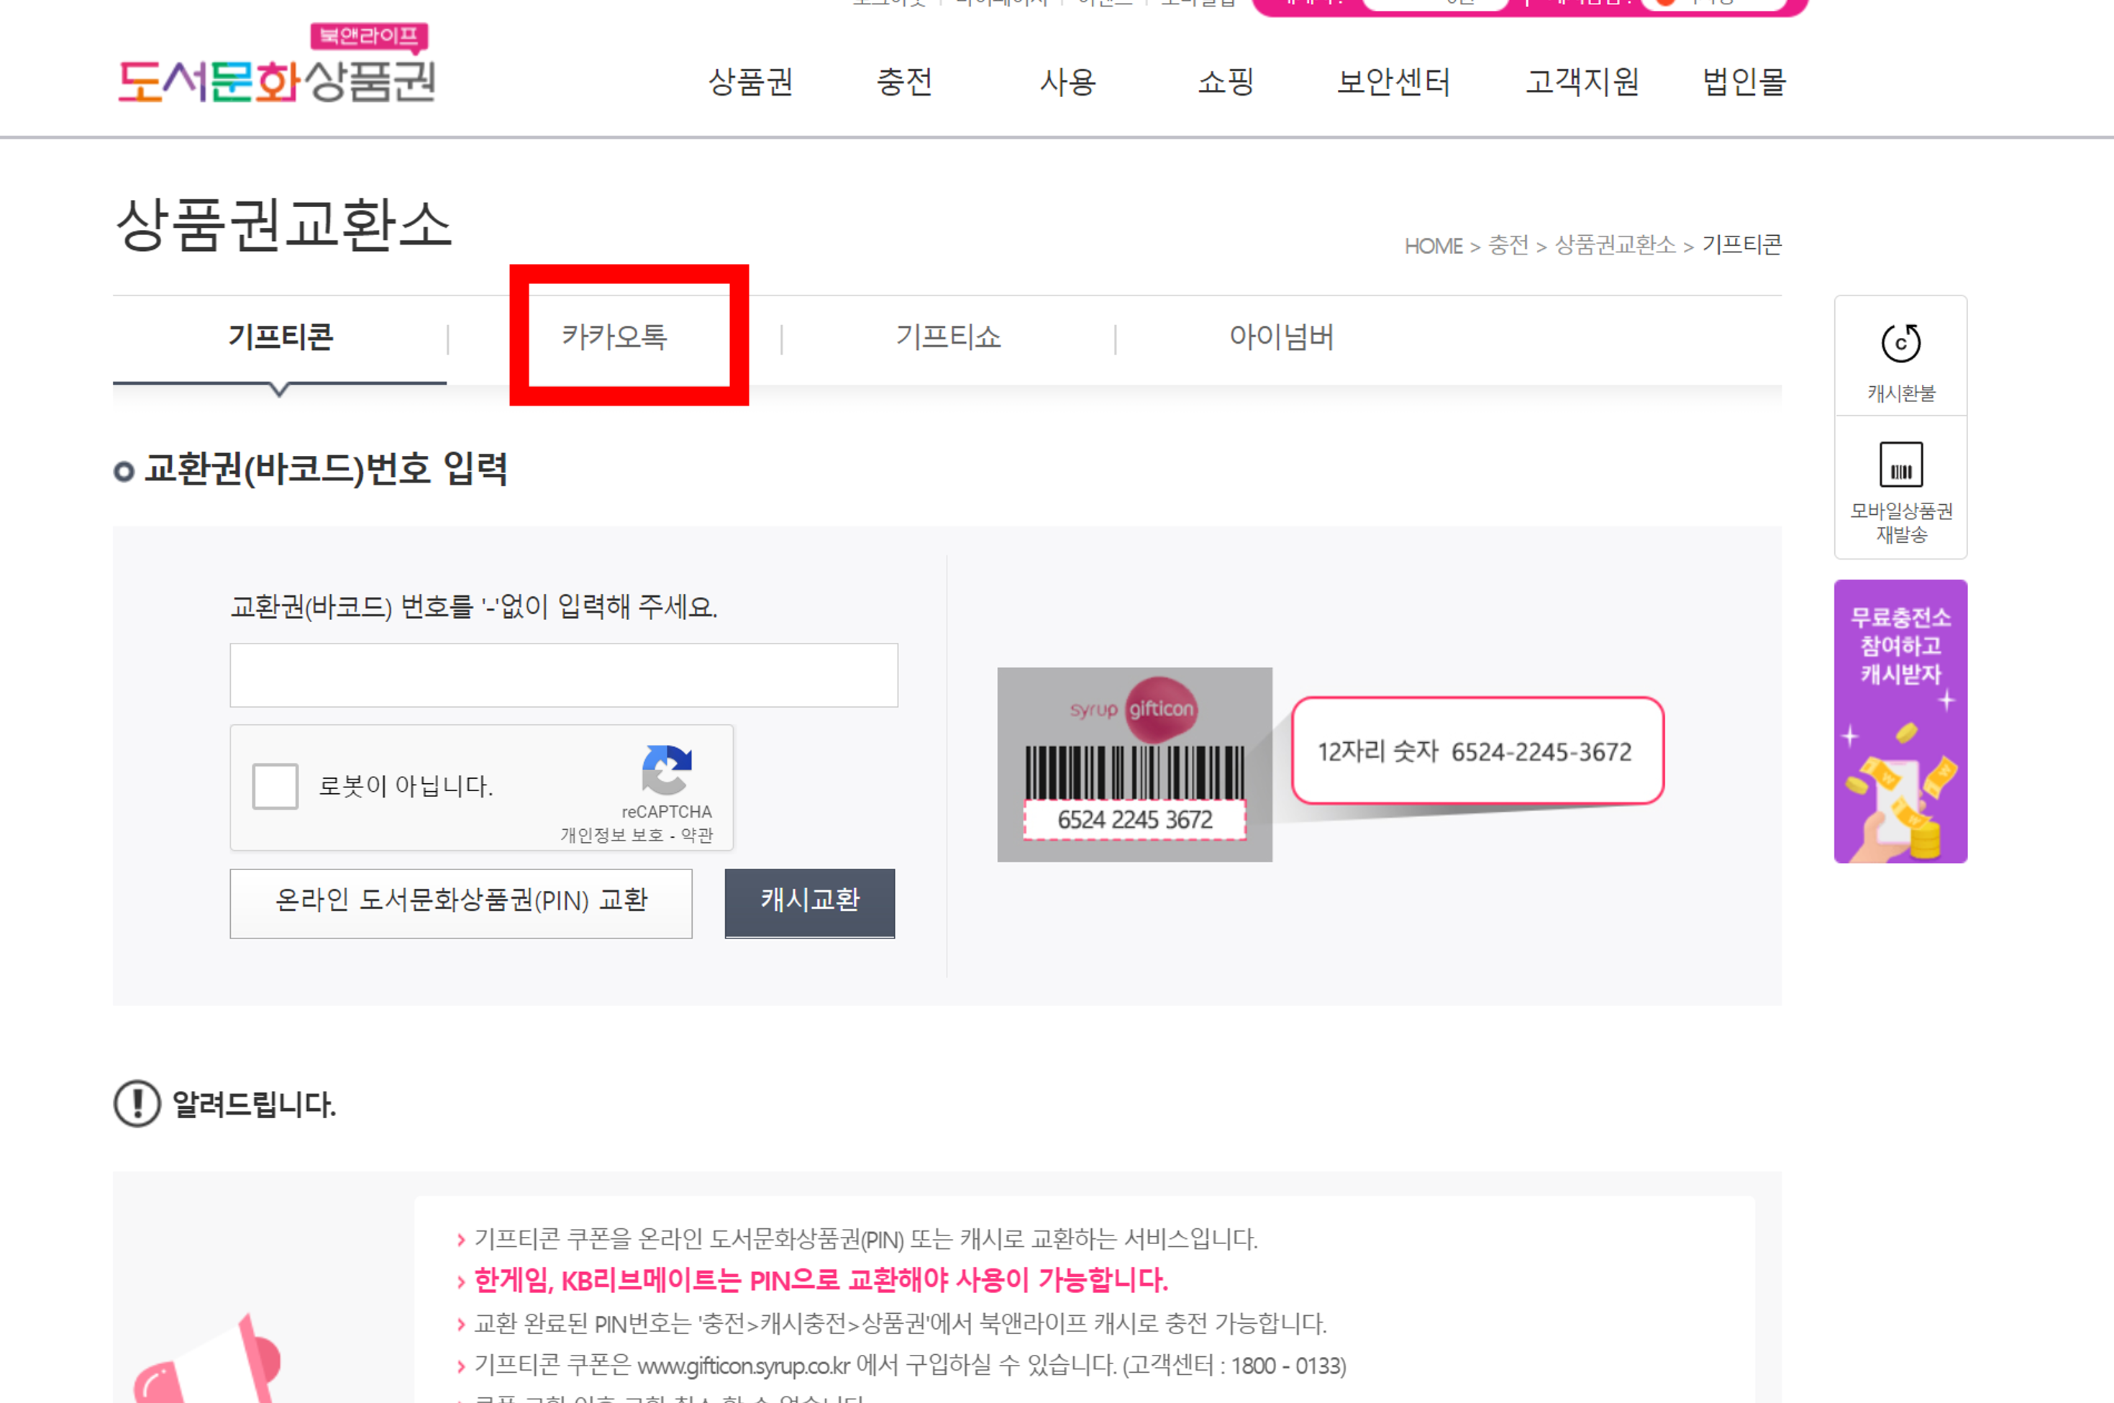Click the barcode number input field
Viewport: 2114px width, 1403px height.
tap(563, 675)
